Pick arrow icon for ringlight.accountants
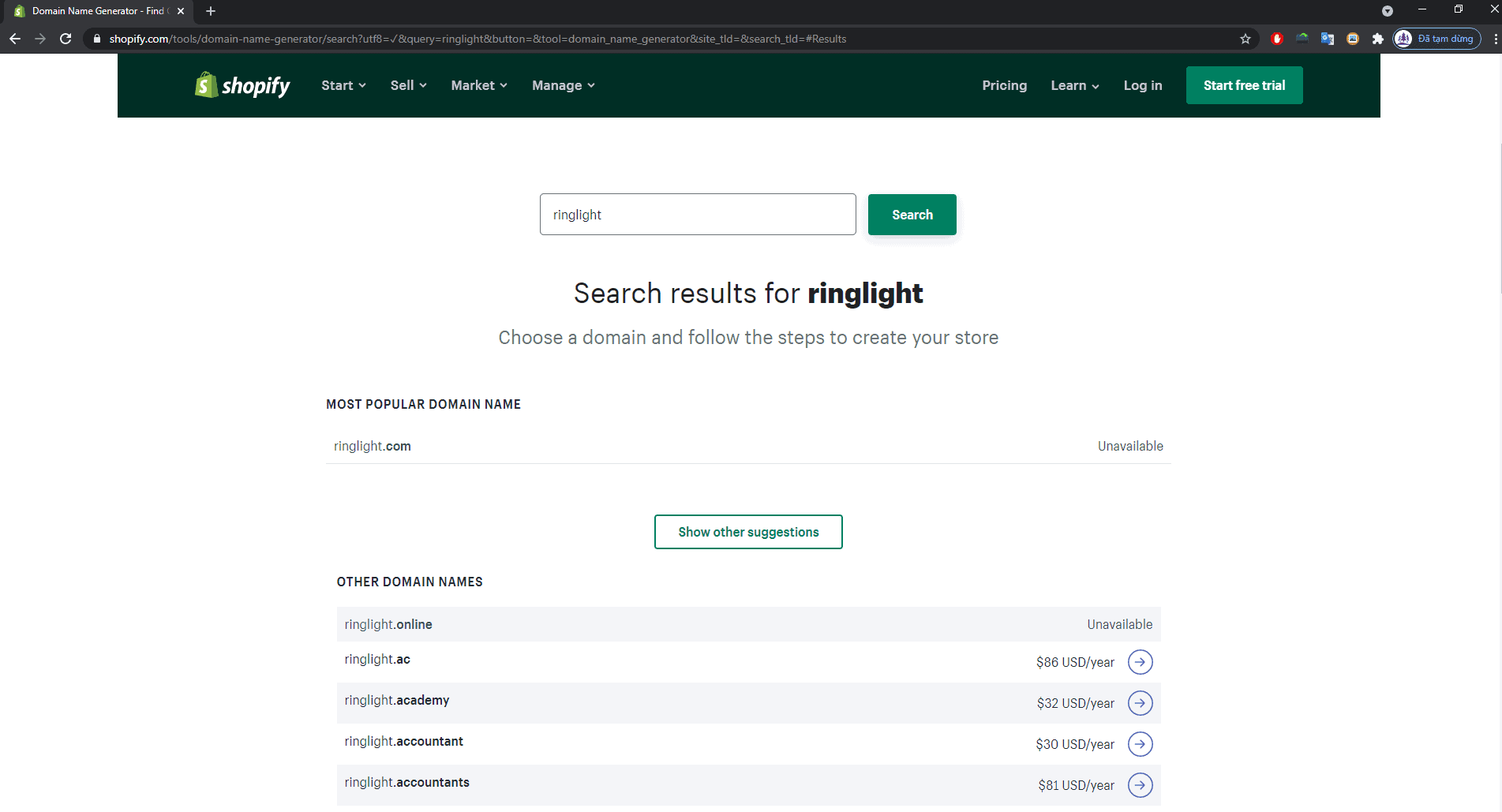The image size is (1502, 812). point(1140,785)
